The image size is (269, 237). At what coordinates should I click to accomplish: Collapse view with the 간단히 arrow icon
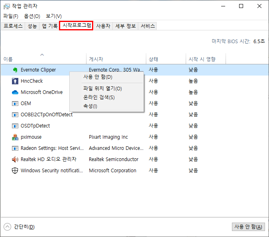7,227
